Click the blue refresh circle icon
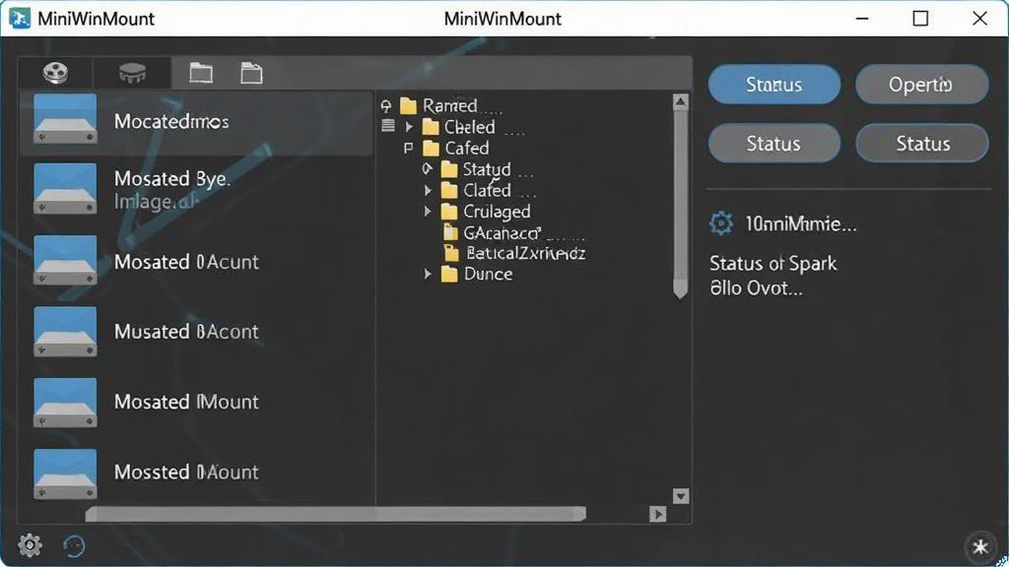 (x=74, y=545)
